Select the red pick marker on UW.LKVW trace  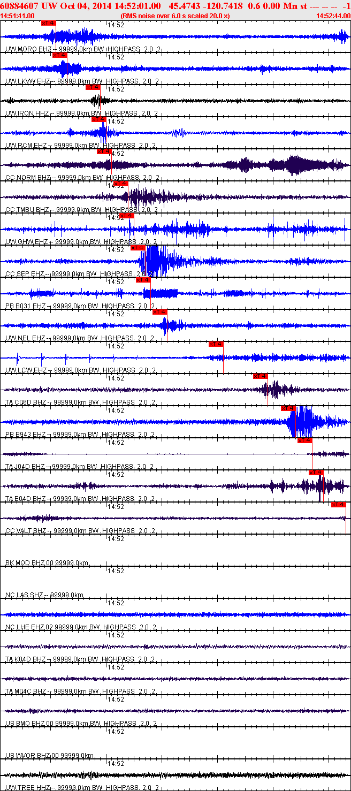[x=59, y=55]
